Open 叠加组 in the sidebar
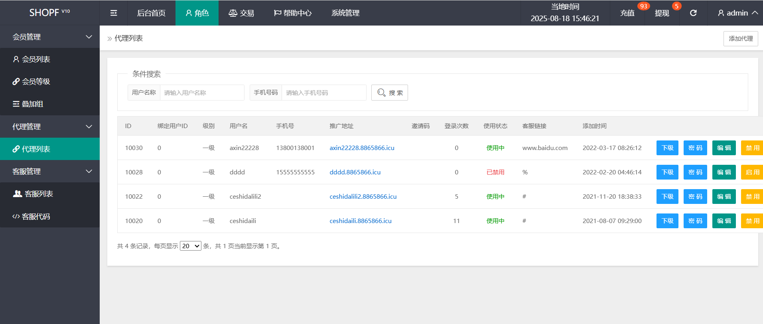This screenshot has height=324, width=763. click(32, 104)
